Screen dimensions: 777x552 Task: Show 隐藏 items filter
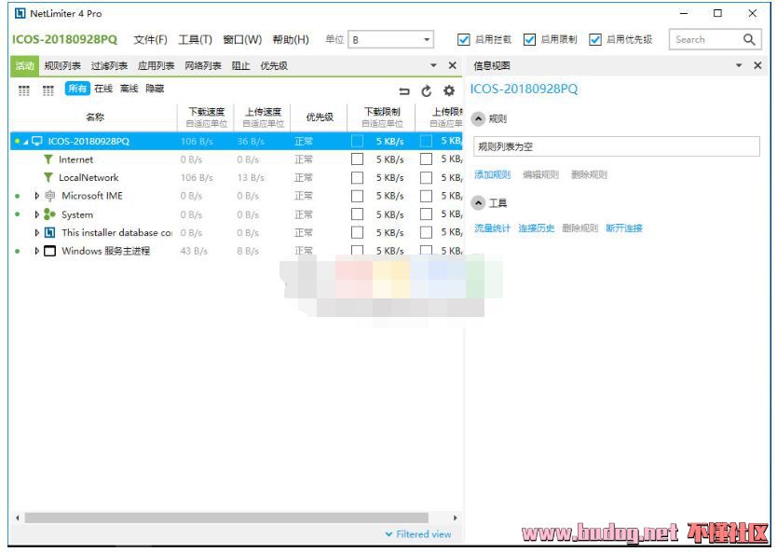tap(155, 89)
